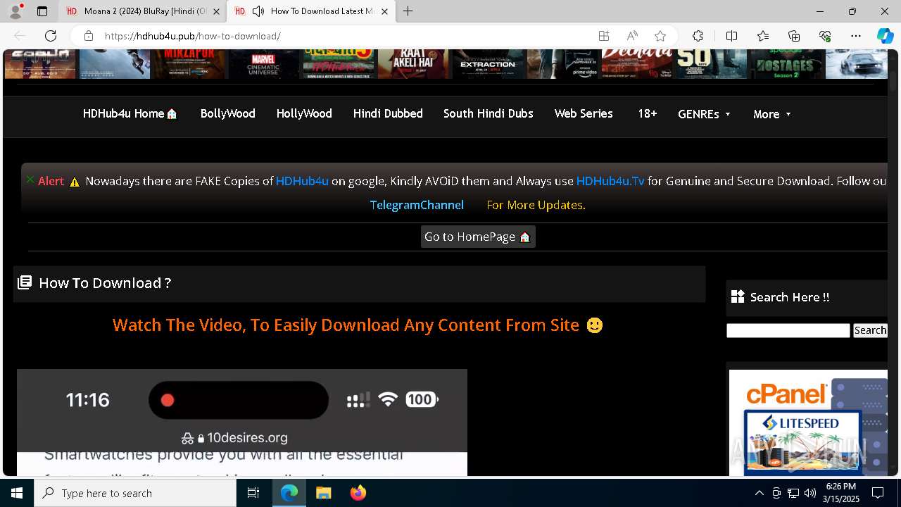Open the Mirzapur poster in banner
Image resolution: width=901 pixels, height=507 pixels.
point(189,63)
